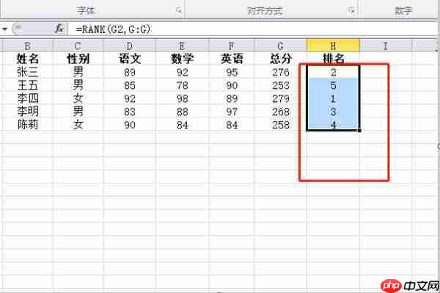Select column G header
Viewport: 440px width, 293px height.
tap(280, 46)
